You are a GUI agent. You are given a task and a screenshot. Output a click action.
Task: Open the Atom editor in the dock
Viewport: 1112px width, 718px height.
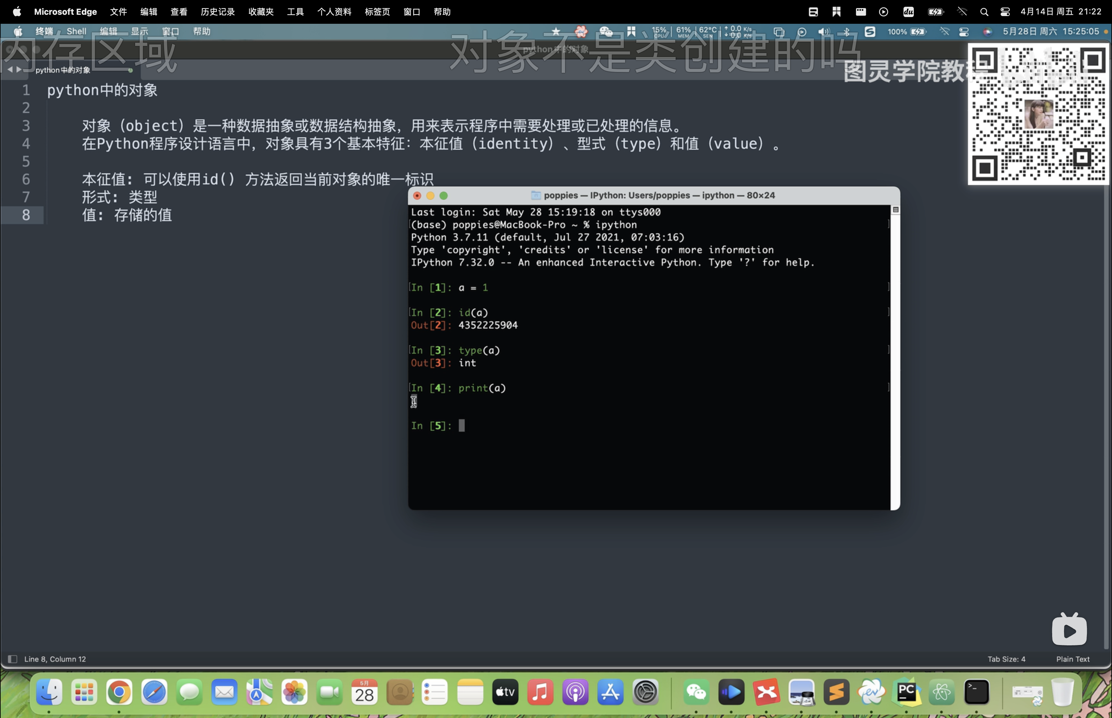click(942, 692)
